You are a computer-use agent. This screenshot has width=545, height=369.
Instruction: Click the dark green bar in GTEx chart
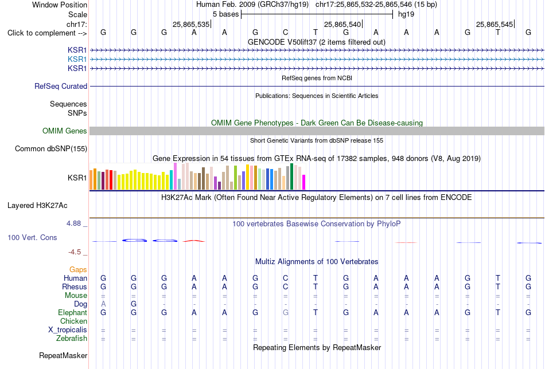291,176
